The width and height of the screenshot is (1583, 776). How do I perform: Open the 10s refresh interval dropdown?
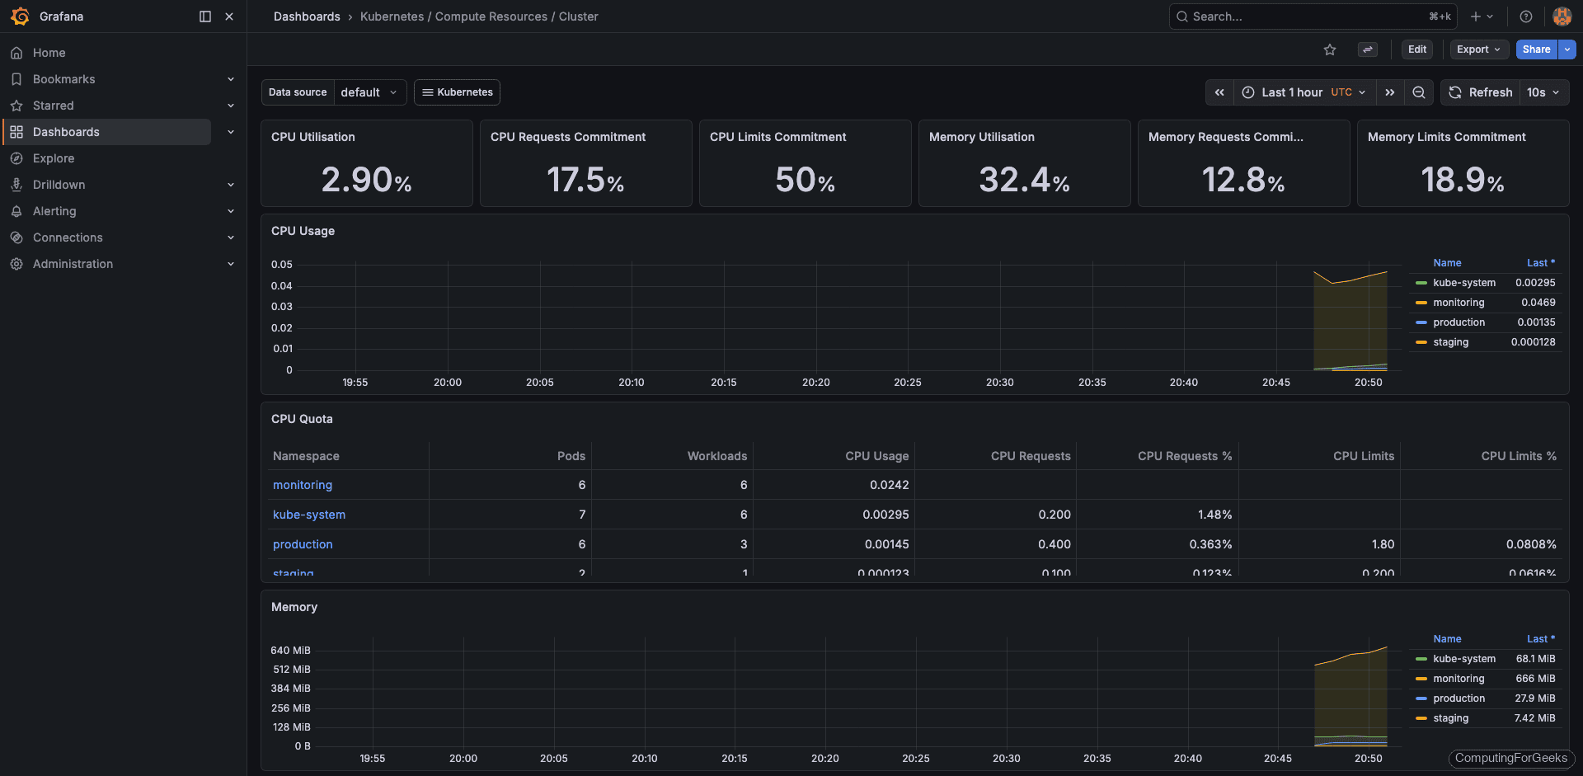click(1543, 92)
